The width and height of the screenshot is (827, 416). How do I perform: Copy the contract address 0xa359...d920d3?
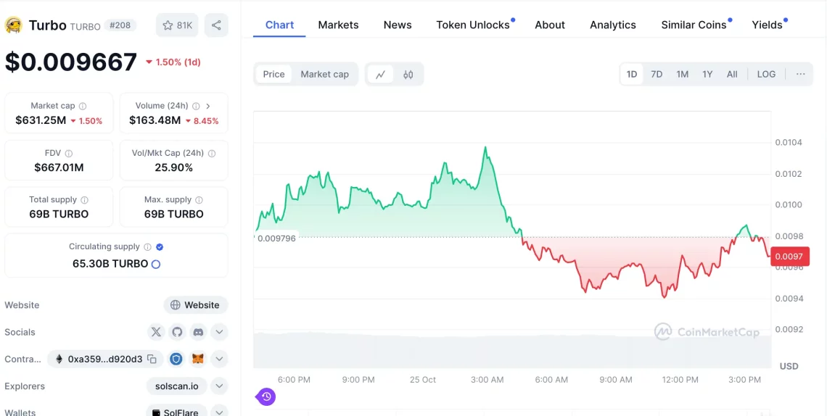[x=152, y=359]
